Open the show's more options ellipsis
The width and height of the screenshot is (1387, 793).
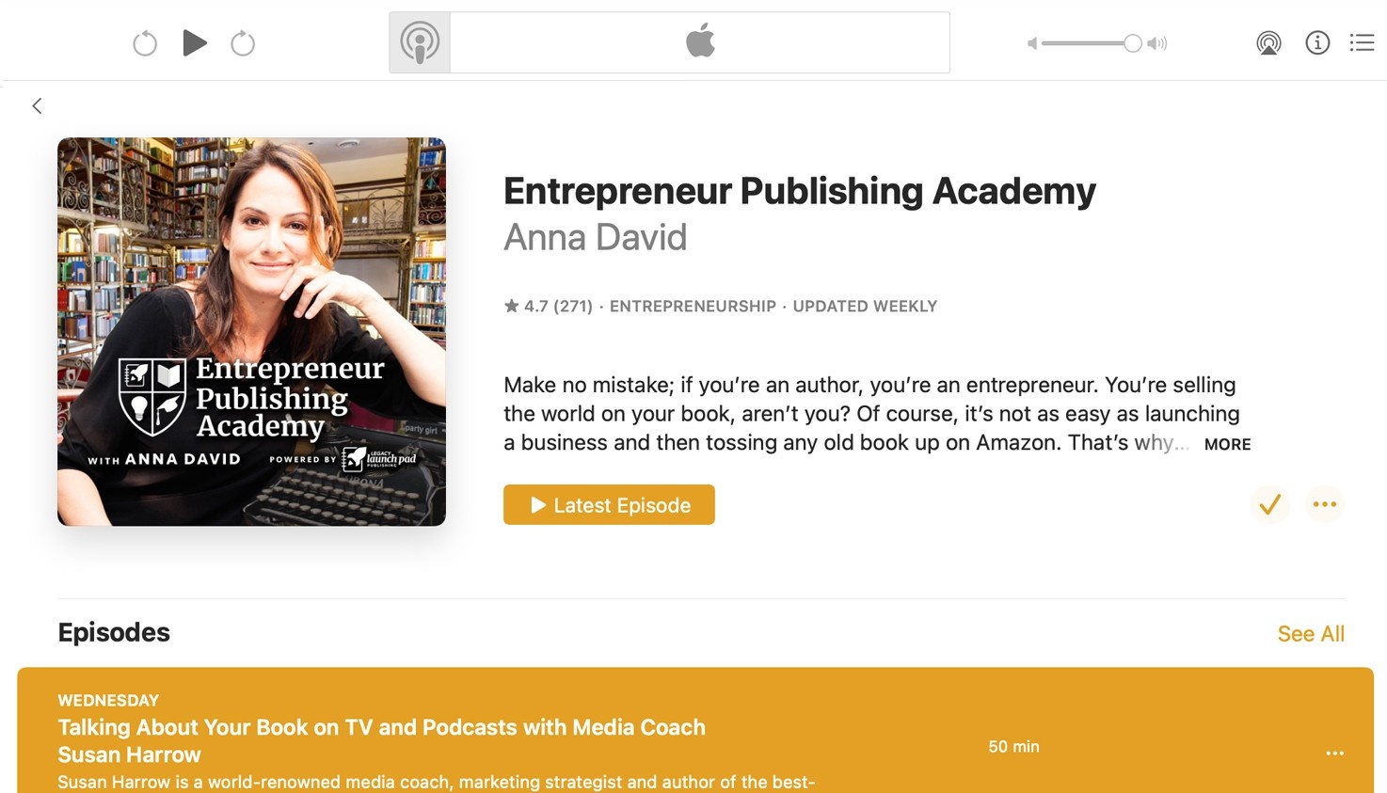(x=1325, y=505)
